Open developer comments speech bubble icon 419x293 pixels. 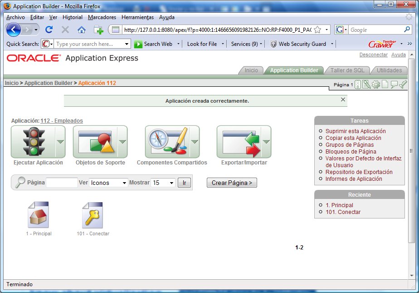click(x=394, y=84)
